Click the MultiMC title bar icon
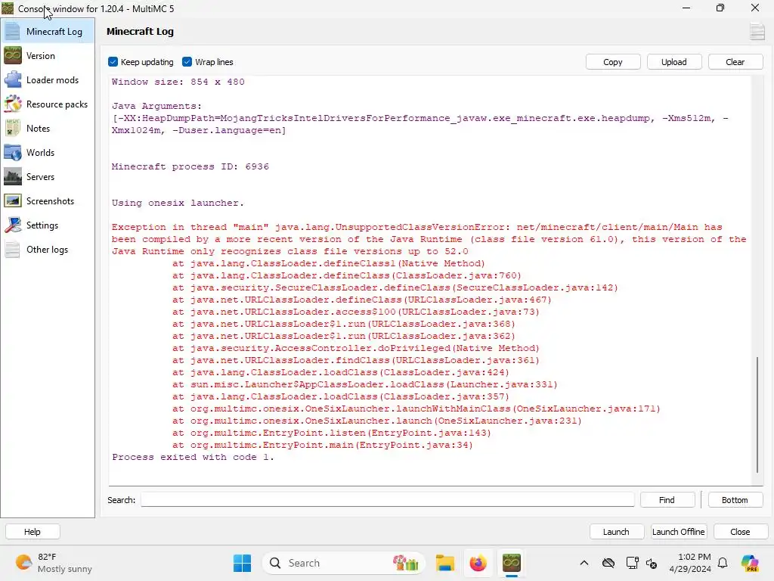 pyautogui.click(x=8, y=8)
